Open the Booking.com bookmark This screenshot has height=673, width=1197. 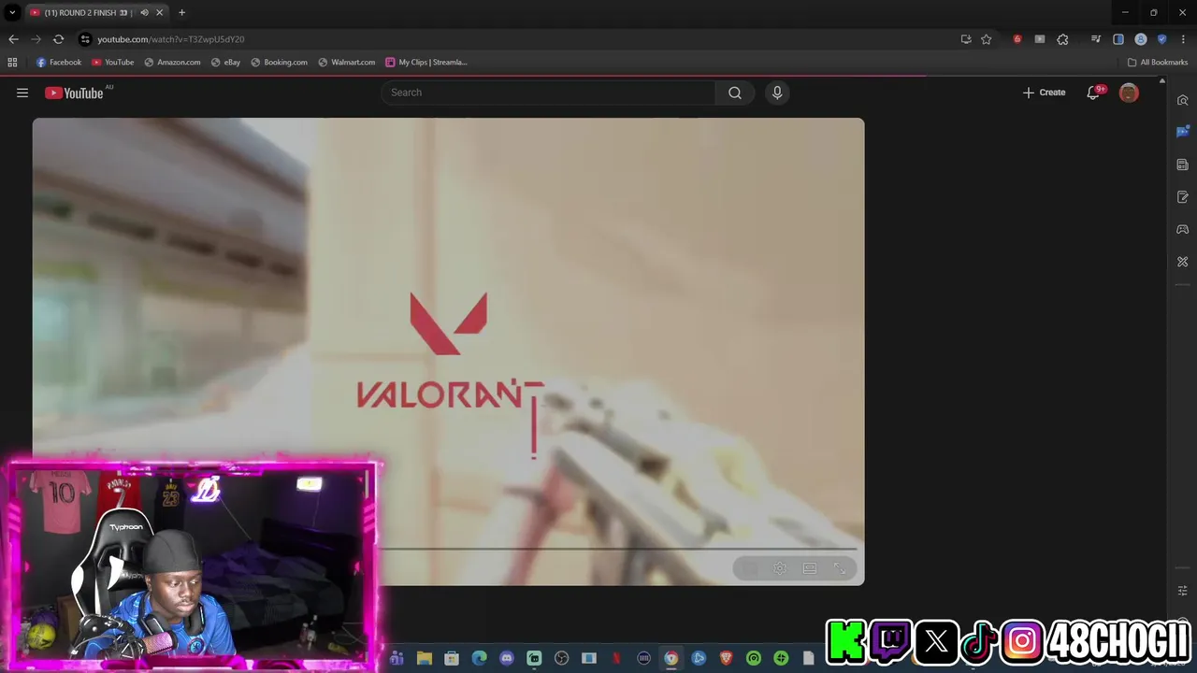[x=279, y=63]
